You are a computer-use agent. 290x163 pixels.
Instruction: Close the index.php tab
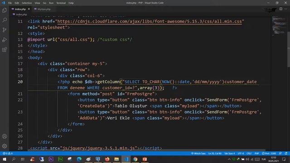29,9
